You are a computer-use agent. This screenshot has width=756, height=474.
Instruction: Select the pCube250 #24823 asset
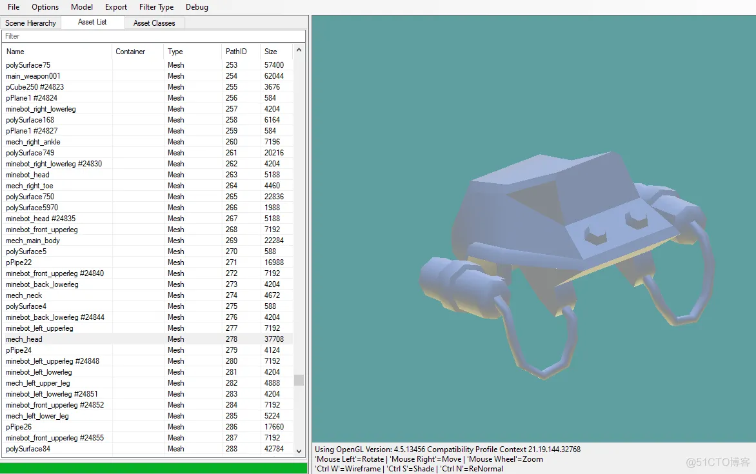click(148, 87)
